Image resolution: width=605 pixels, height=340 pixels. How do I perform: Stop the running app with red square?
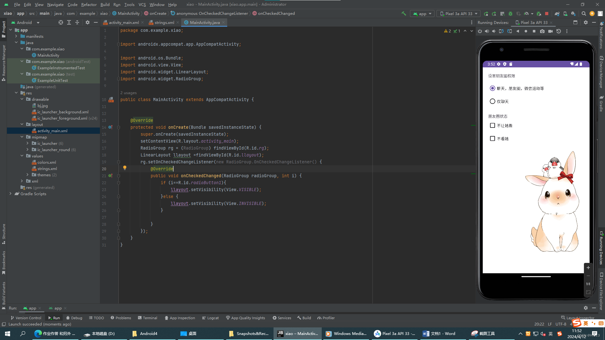coord(547,14)
